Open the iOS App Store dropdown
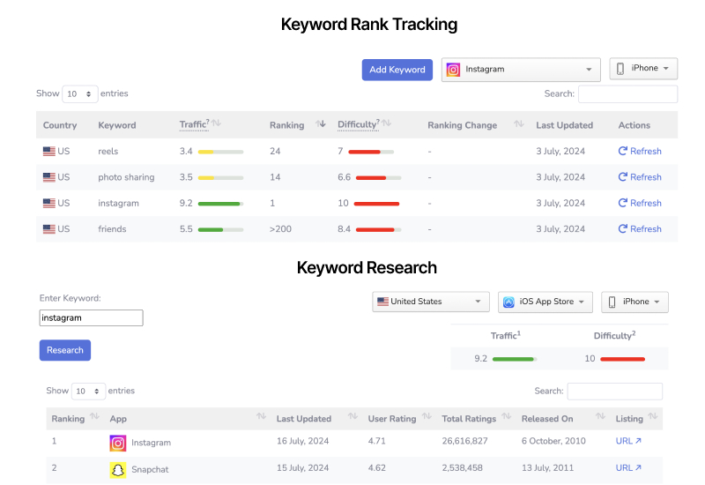This screenshot has width=705, height=485. click(x=545, y=302)
